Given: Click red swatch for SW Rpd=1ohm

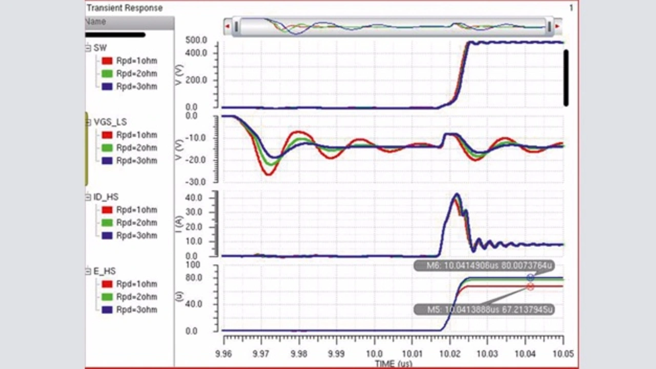Looking at the screenshot, I should [107, 61].
